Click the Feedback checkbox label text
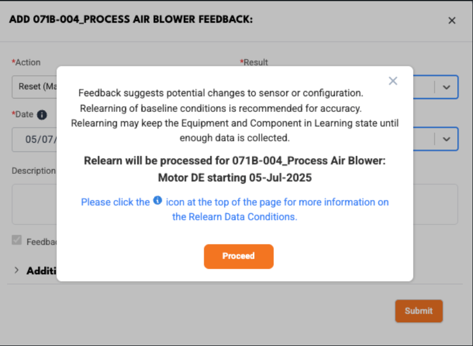Image resolution: width=473 pixels, height=346 pixels. pos(42,242)
